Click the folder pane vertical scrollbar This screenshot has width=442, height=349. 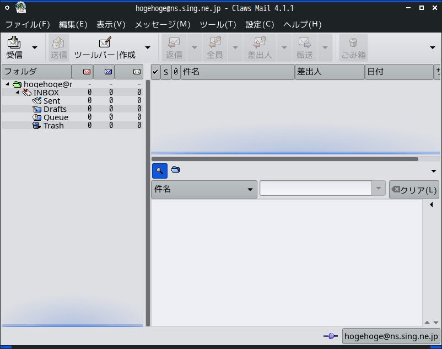(x=148, y=203)
